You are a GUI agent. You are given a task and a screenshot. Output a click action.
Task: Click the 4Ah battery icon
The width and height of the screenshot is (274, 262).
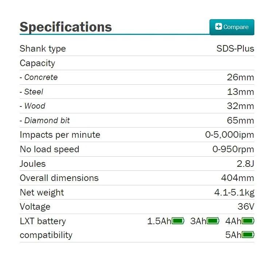[248, 221]
